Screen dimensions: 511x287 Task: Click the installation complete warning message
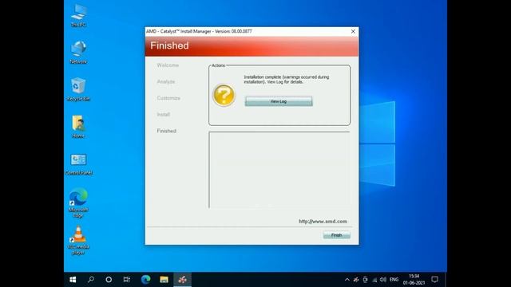click(287, 80)
